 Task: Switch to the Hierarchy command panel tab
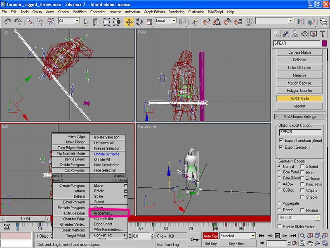point(295,34)
